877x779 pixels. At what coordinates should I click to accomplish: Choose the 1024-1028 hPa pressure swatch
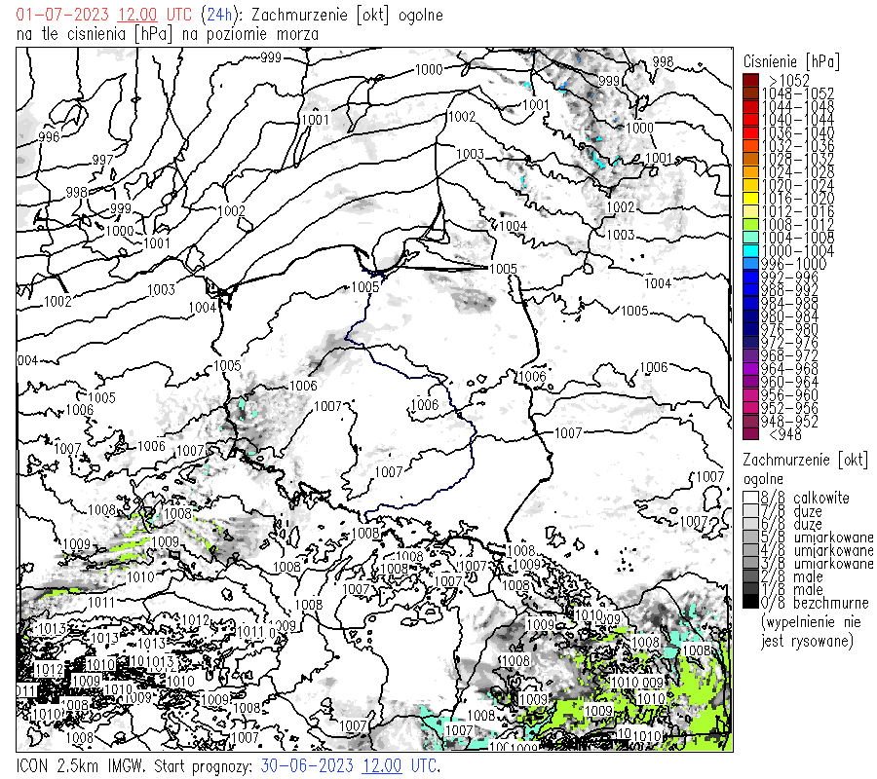point(750,172)
